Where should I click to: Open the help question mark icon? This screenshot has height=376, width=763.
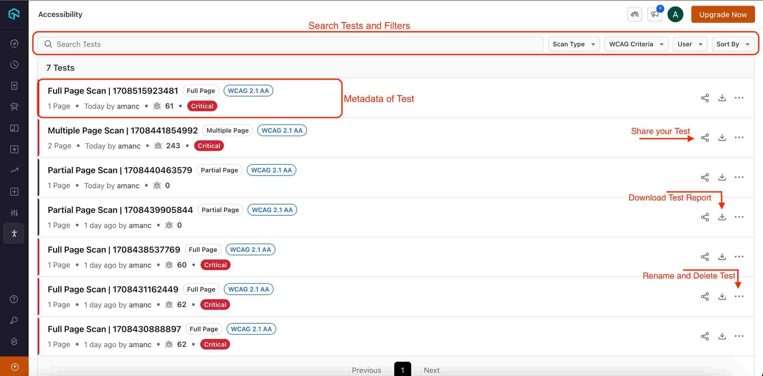[x=14, y=299]
